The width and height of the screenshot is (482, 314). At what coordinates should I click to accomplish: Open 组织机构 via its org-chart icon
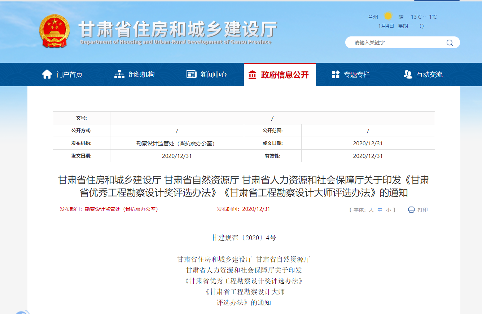tap(119, 74)
